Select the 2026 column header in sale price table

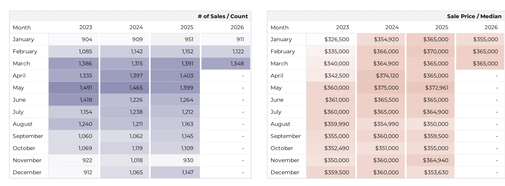coord(491,27)
